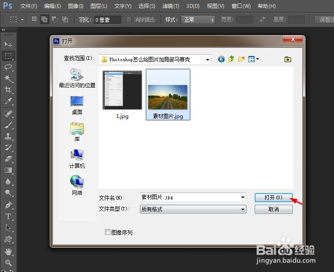The image size is (334, 272).
Task: Select the Move tool
Action: 8,44
